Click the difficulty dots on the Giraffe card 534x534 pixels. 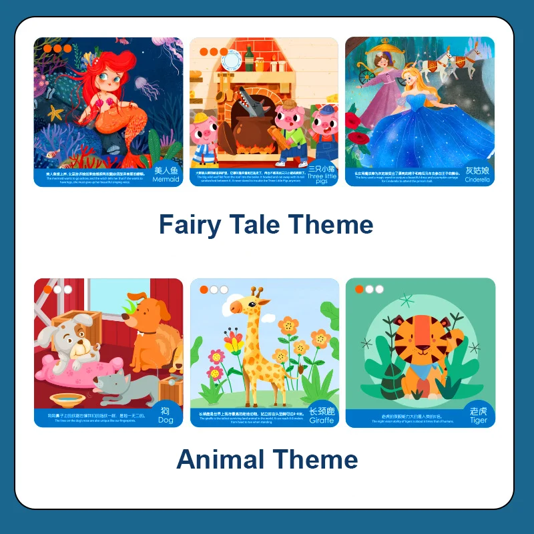pos(214,290)
